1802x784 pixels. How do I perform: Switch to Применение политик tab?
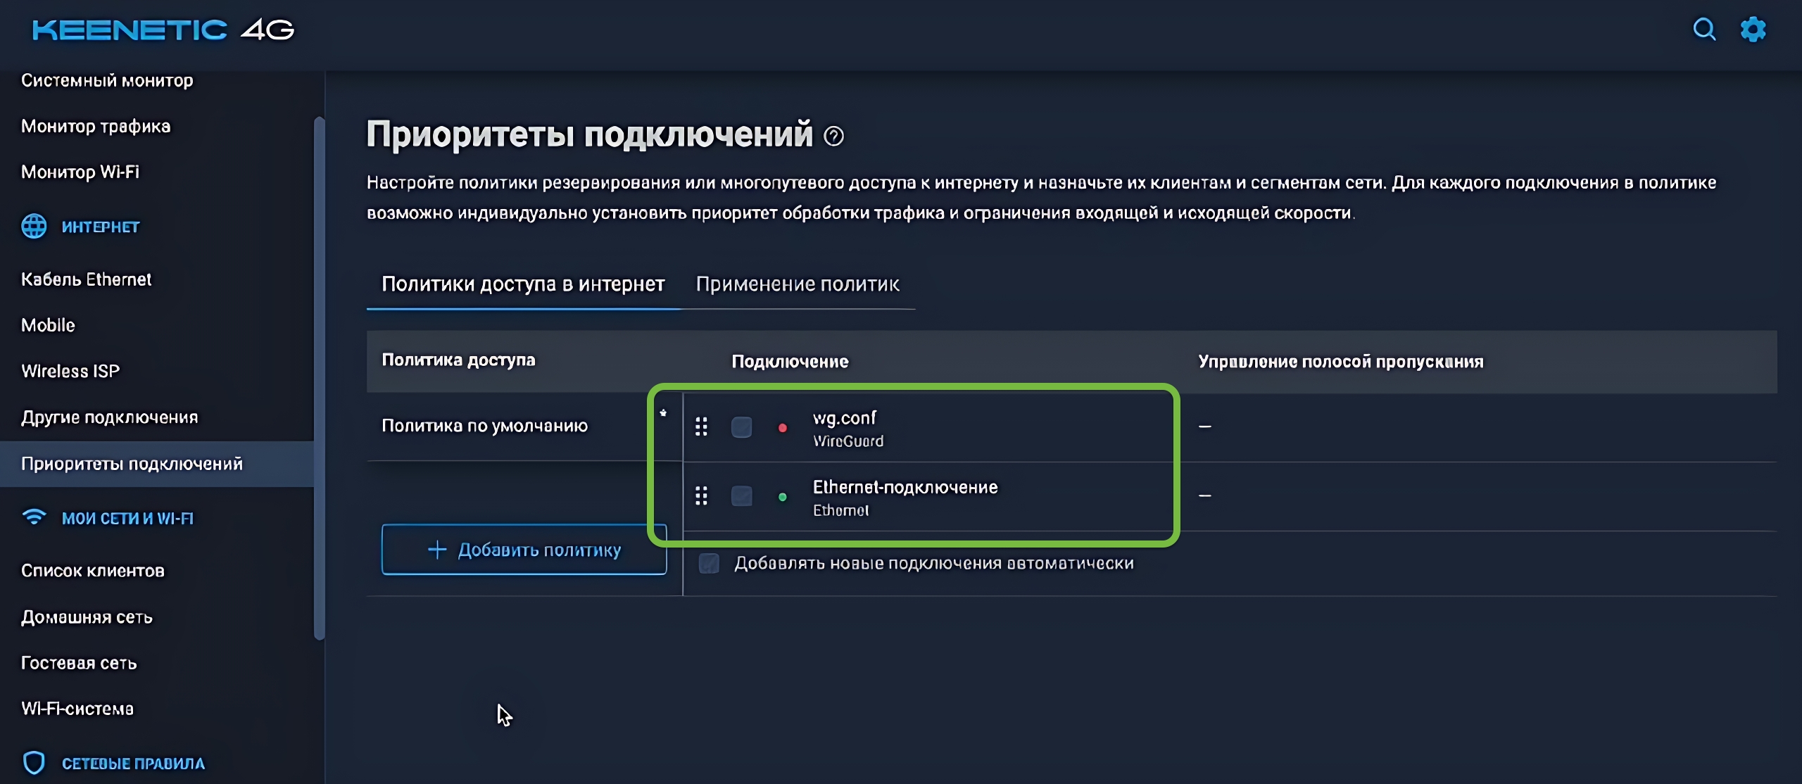(x=798, y=284)
